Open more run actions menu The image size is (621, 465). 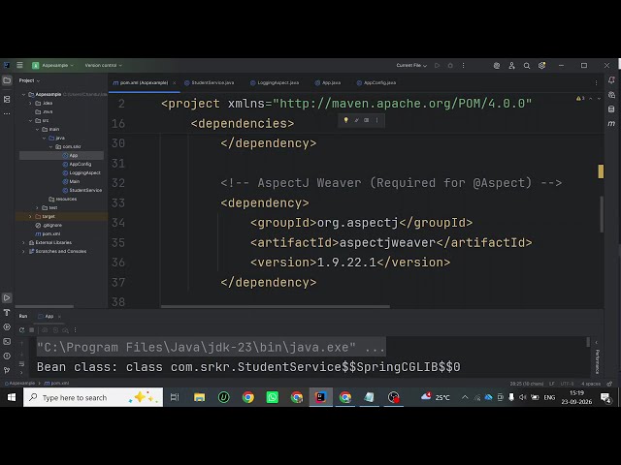(463, 65)
